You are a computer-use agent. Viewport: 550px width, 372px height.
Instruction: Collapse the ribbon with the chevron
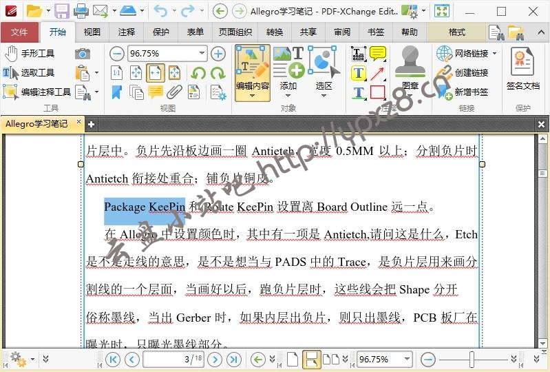point(540,32)
